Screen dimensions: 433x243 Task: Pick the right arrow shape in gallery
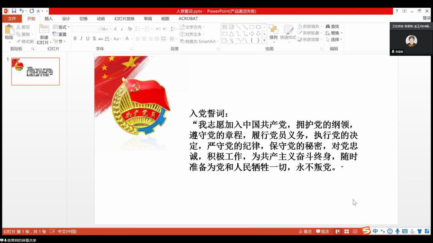coord(252,34)
